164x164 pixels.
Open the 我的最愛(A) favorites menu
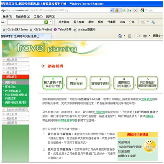[23, 17]
